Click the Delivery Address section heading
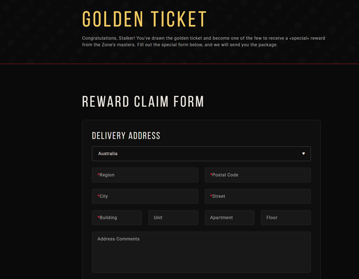359x279 pixels. point(126,136)
